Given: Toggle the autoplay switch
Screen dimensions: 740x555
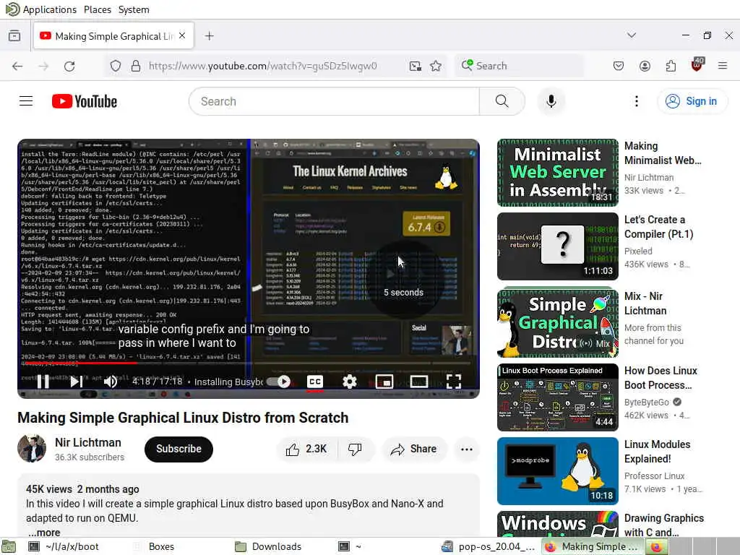Looking at the screenshot, I should click(278, 382).
